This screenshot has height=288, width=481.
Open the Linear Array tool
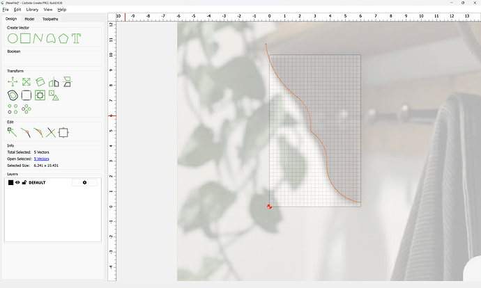[13, 109]
